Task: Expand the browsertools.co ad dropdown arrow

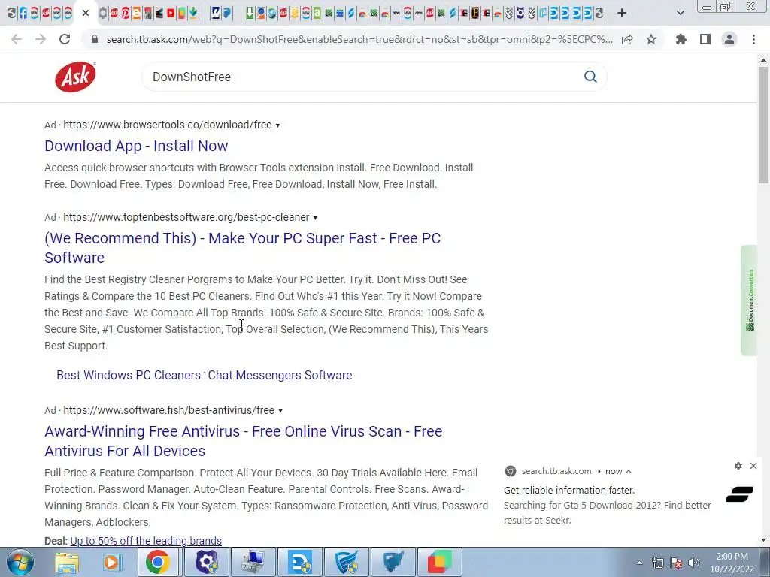Action: click(277, 125)
